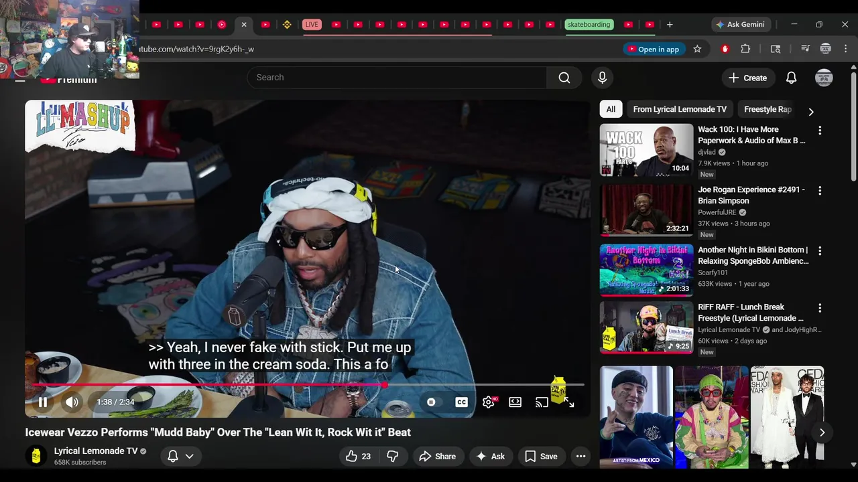858x482 pixels.
Task: Click the 658K subscribers text
Action: [80, 463]
